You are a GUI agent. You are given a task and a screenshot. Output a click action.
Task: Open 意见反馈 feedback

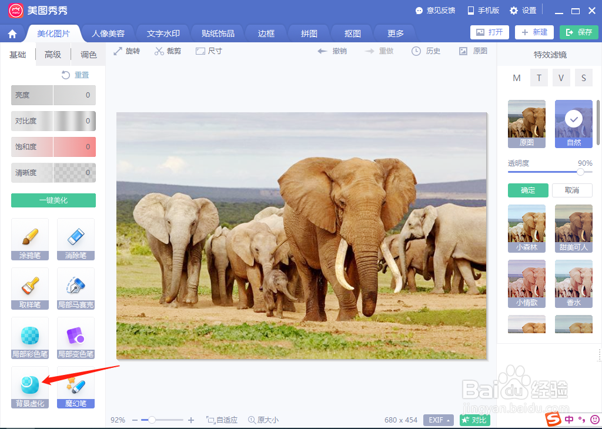(x=436, y=11)
